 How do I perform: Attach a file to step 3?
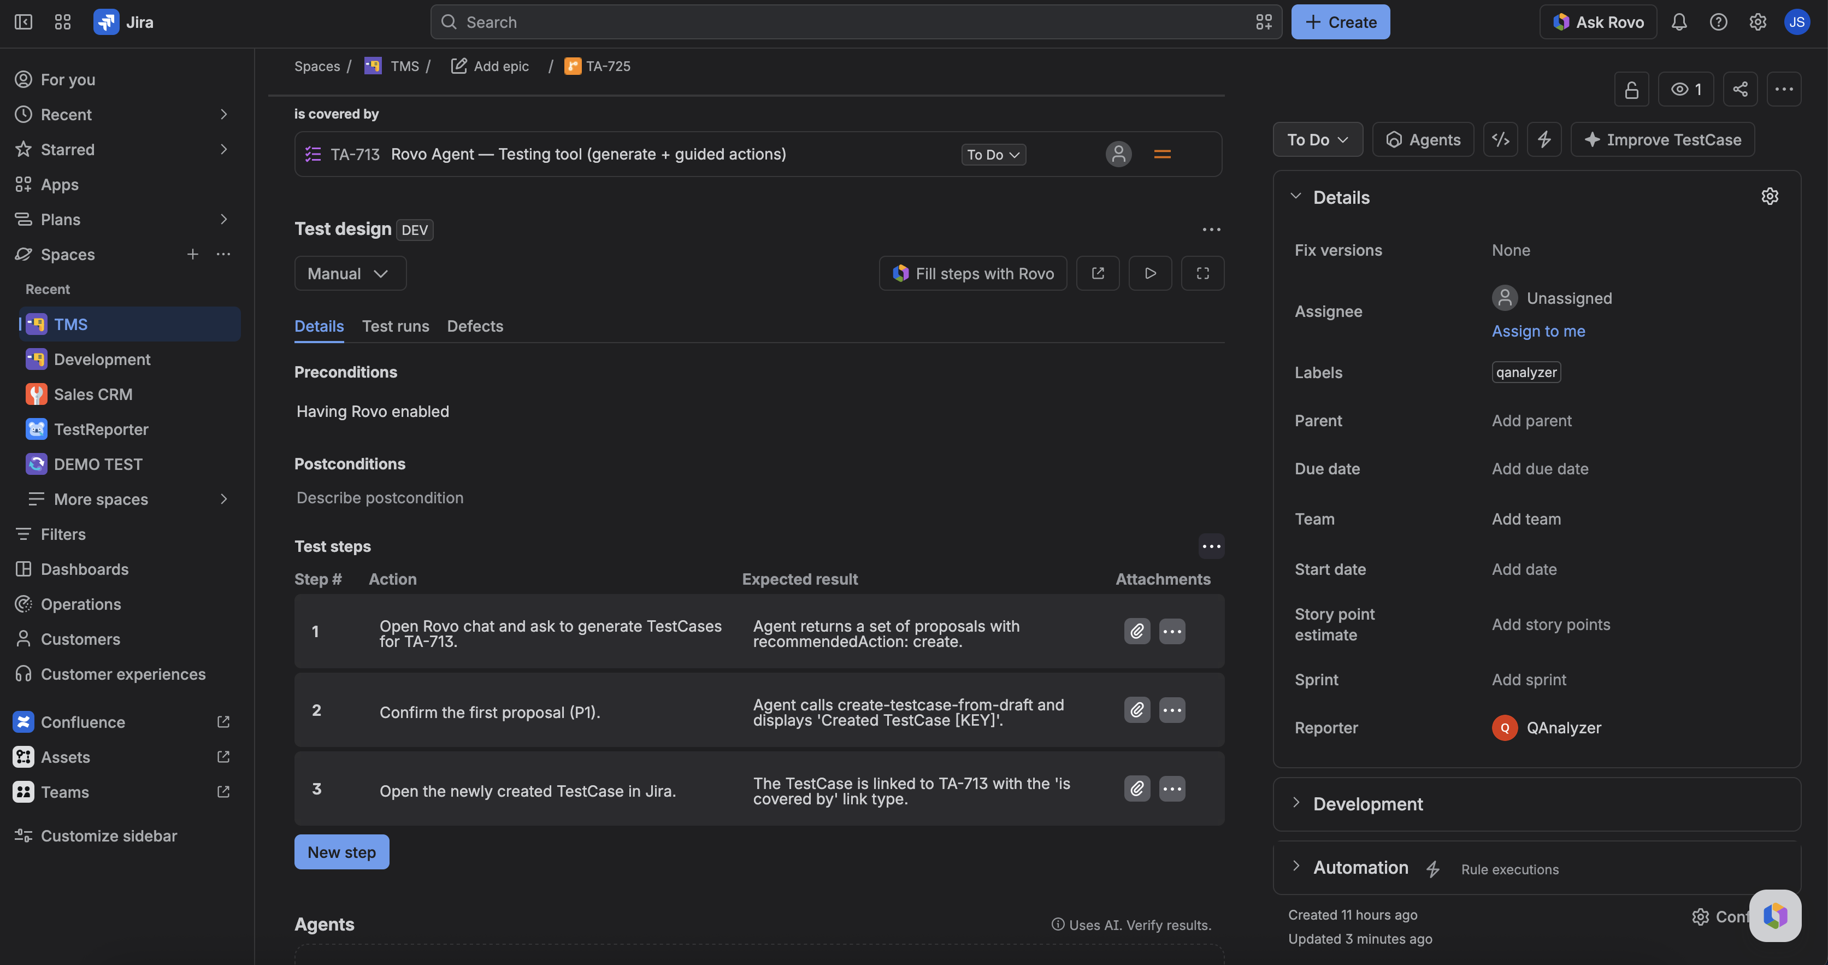[1137, 789]
